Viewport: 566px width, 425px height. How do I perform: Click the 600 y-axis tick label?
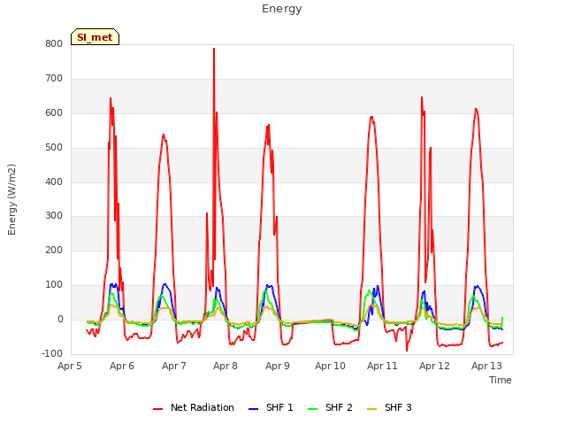coord(54,113)
